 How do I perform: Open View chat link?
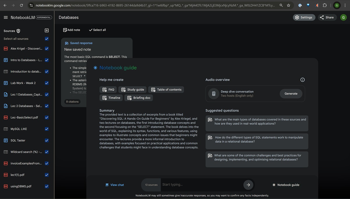pyautogui.click(x=115, y=185)
